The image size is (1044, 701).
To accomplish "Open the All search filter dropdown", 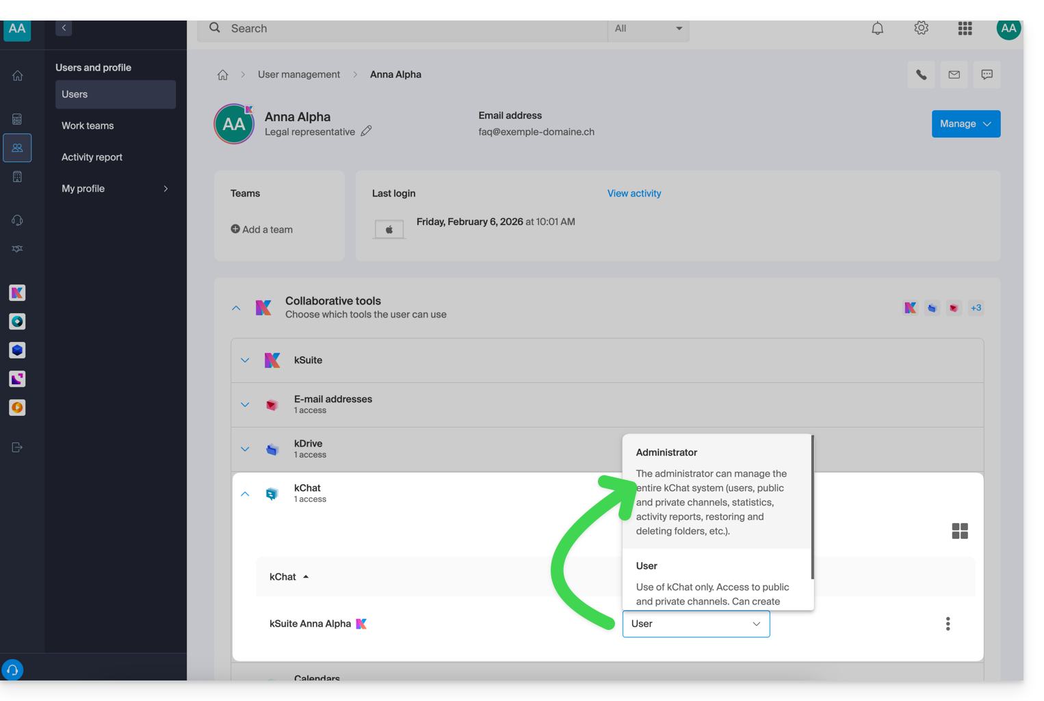I will [x=647, y=29].
